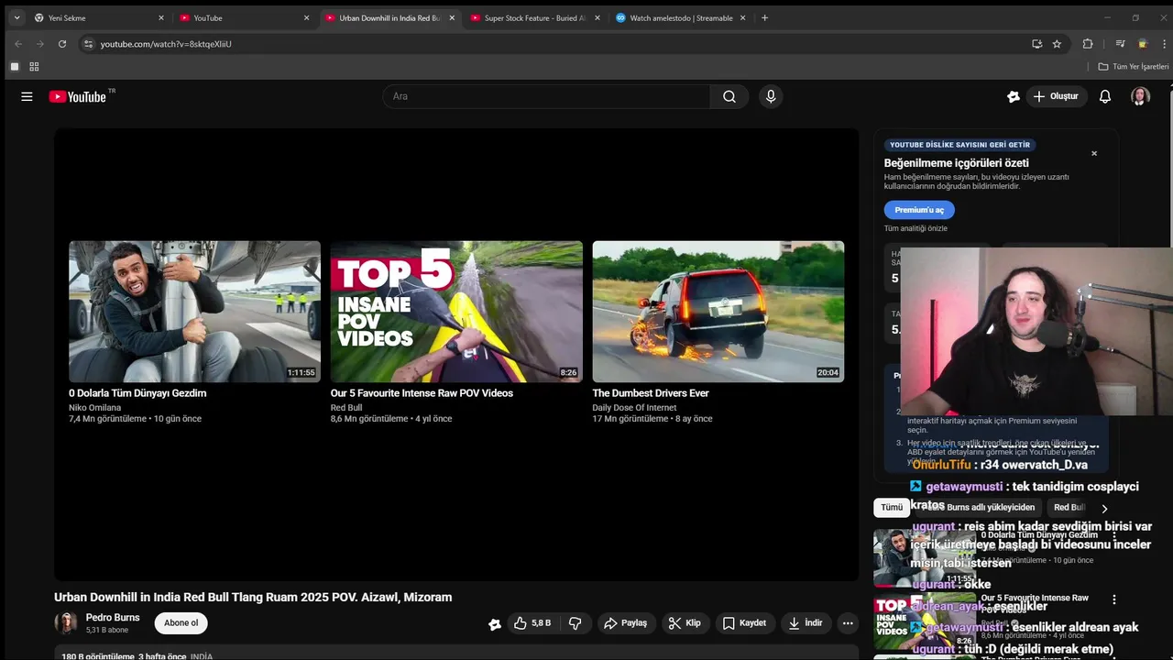The width and height of the screenshot is (1173, 660).
Task: Open Pedro Burns channel avatar
Action: 66,623
